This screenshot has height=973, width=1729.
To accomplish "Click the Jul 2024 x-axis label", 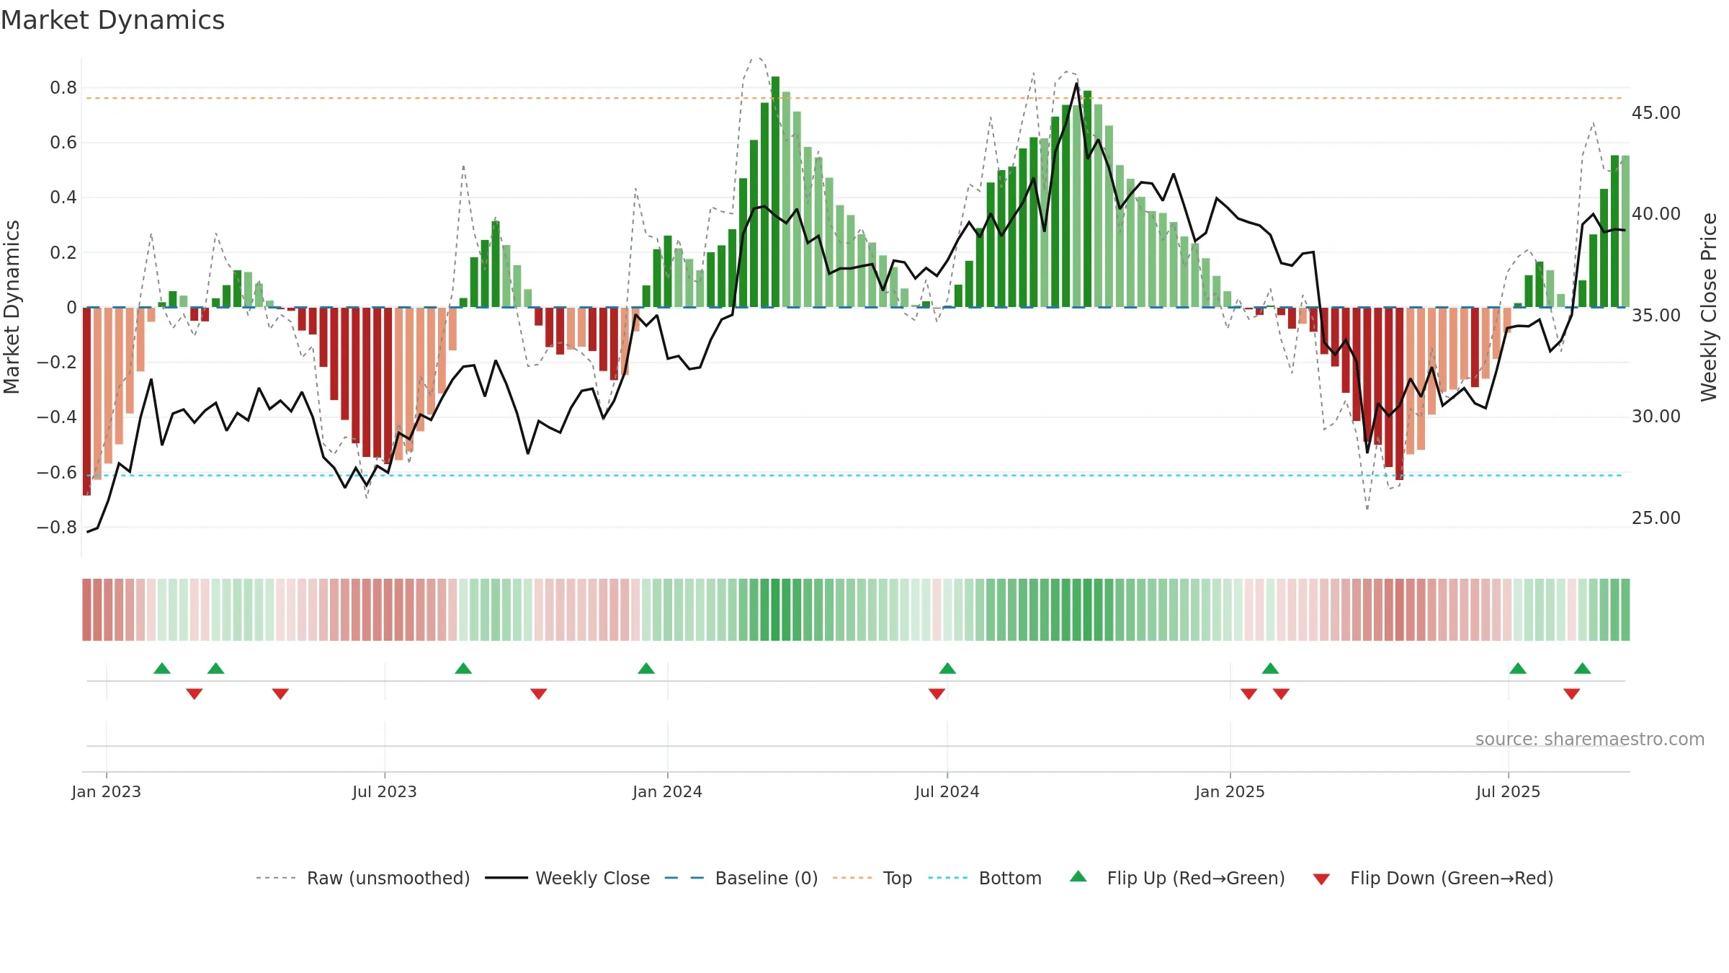I will tap(947, 791).
